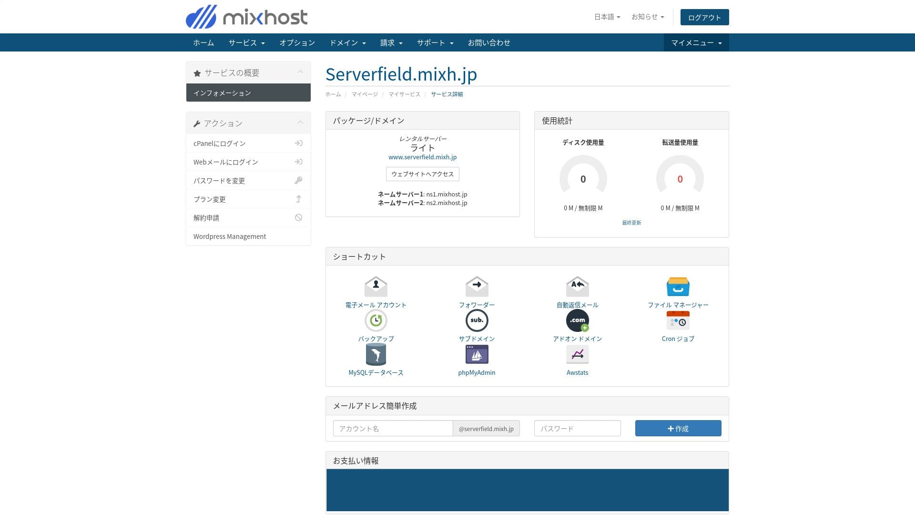The height and width of the screenshot is (515, 915).
Task: Click the ウェブサイトへアクセス button
Action: click(422, 174)
